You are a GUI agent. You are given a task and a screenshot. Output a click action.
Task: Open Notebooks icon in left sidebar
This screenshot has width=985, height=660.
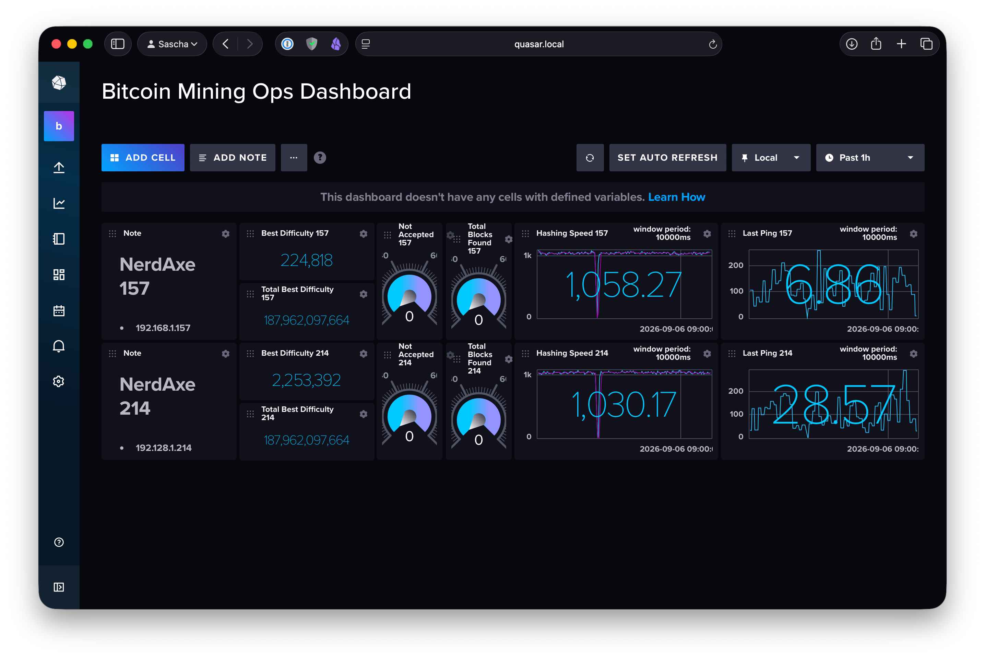(59, 239)
